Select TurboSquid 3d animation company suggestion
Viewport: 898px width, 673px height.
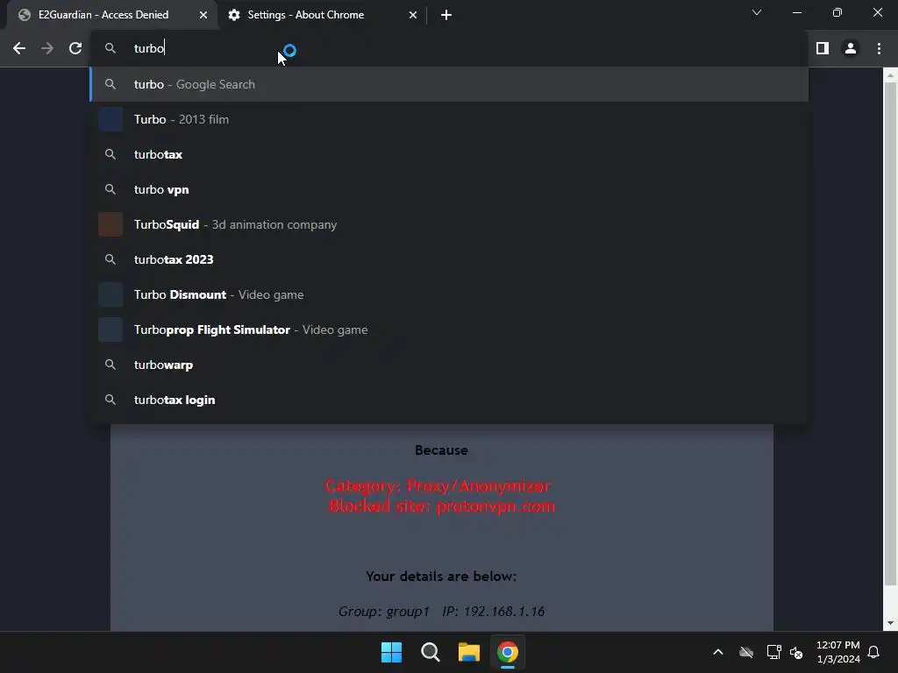pos(449,224)
